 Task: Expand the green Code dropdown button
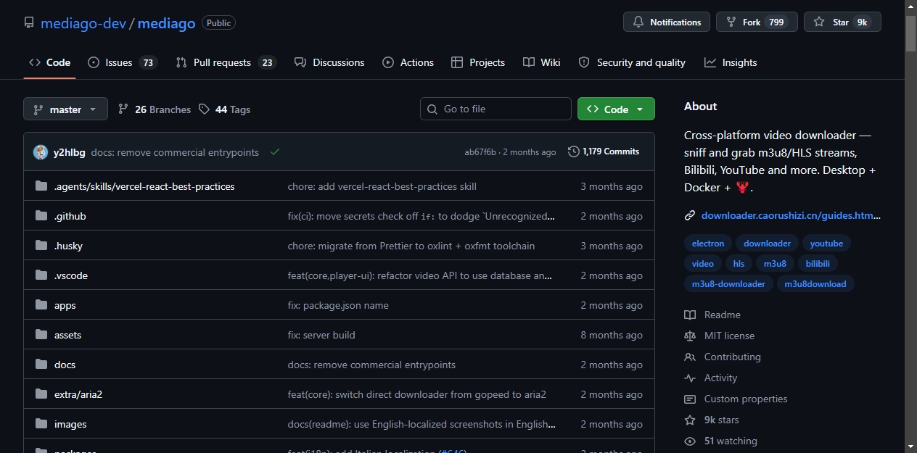(616, 109)
